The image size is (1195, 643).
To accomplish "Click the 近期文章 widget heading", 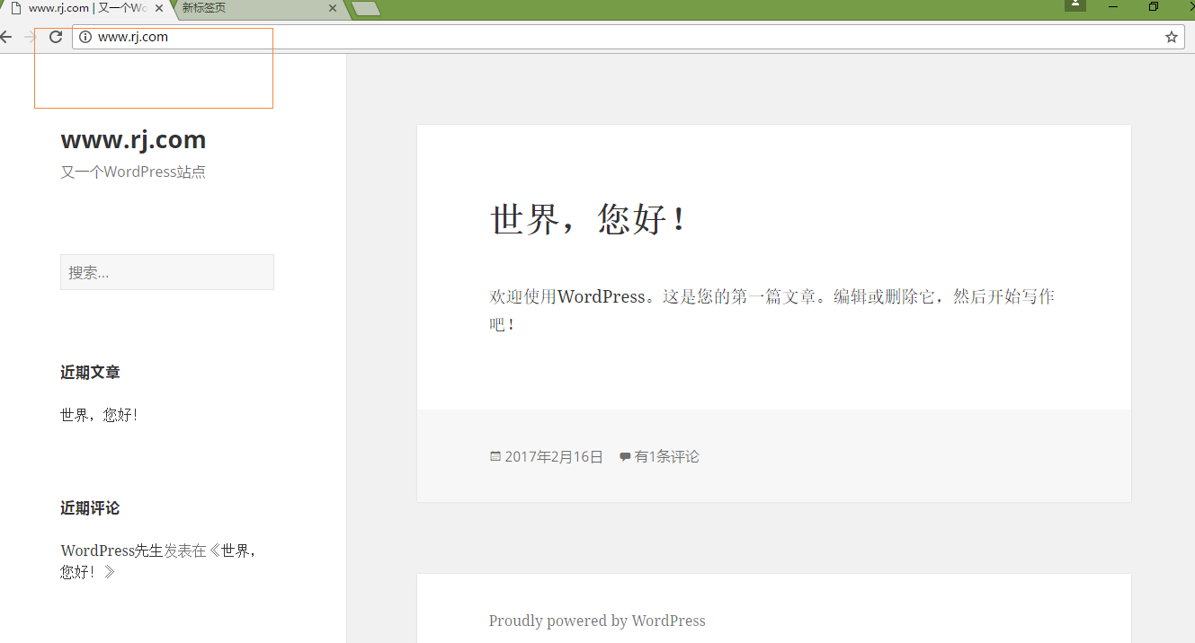I will click(90, 372).
